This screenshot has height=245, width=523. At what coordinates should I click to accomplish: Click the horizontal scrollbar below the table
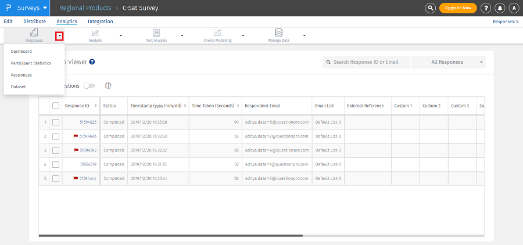(x=171, y=236)
